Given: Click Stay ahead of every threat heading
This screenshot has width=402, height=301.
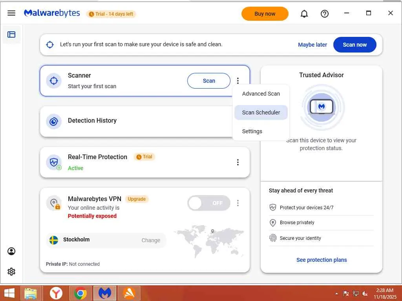Looking at the screenshot, I should [301, 190].
